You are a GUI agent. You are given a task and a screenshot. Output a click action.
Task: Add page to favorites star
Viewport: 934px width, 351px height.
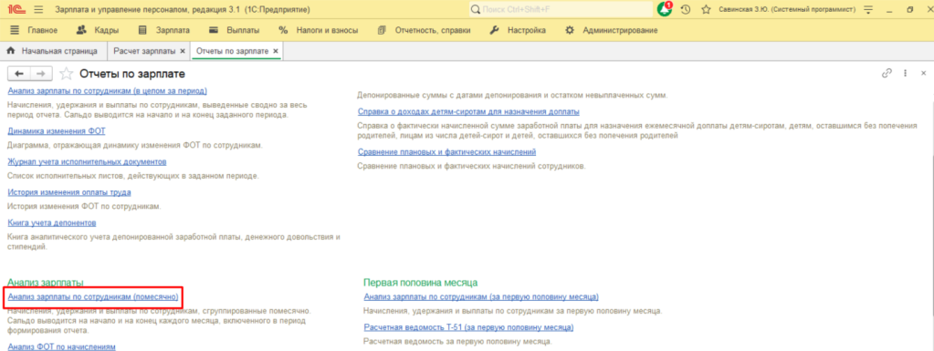(67, 74)
